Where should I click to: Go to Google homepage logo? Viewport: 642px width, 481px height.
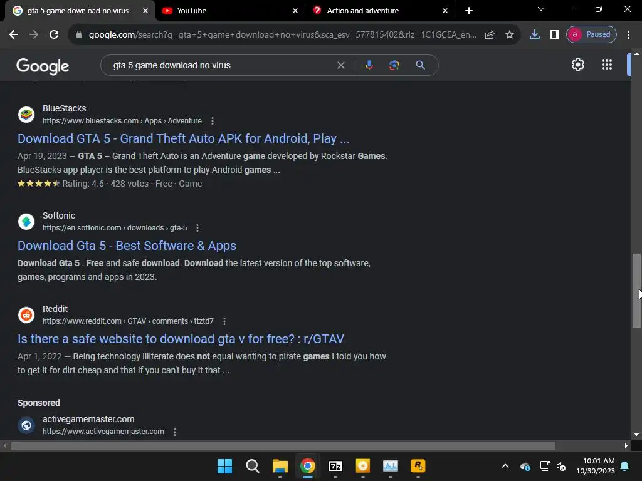[43, 66]
